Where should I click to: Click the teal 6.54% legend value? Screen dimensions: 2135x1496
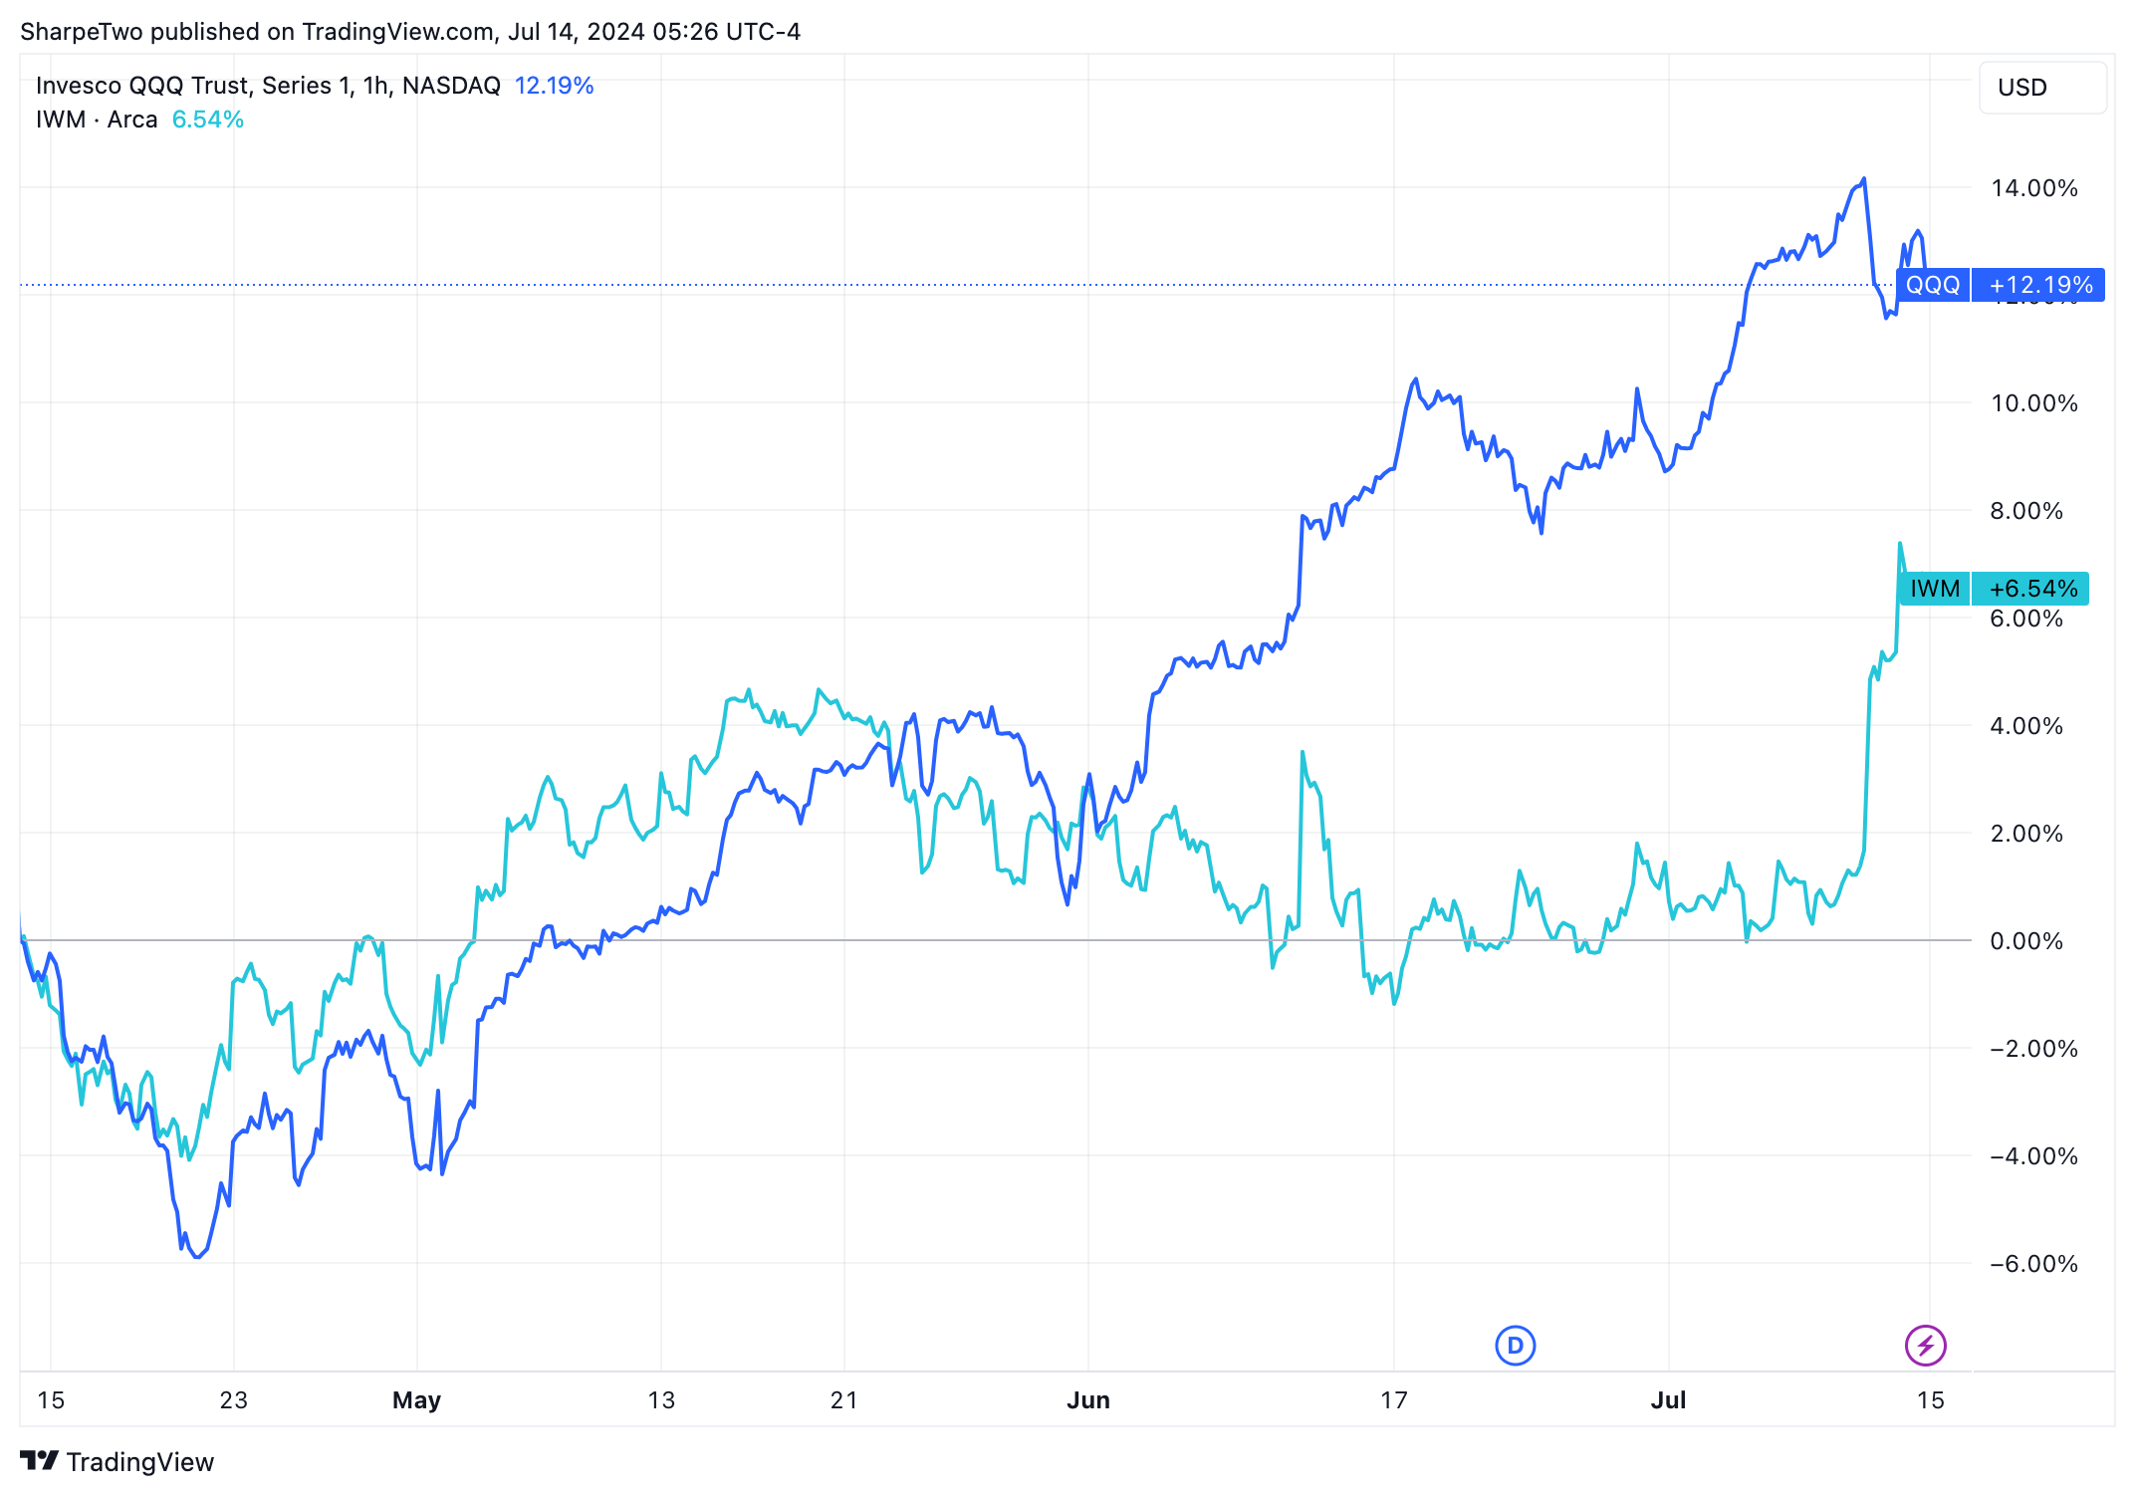pyautogui.click(x=207, y=120)
